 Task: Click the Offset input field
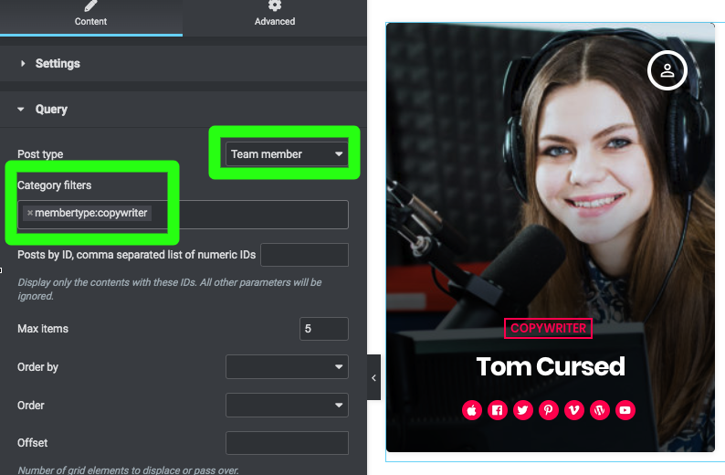pos(287,443)
